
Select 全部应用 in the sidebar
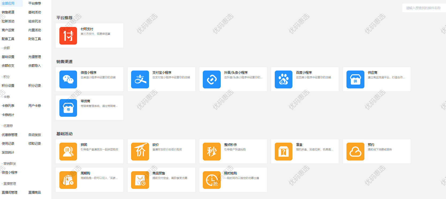coord(8,3)
